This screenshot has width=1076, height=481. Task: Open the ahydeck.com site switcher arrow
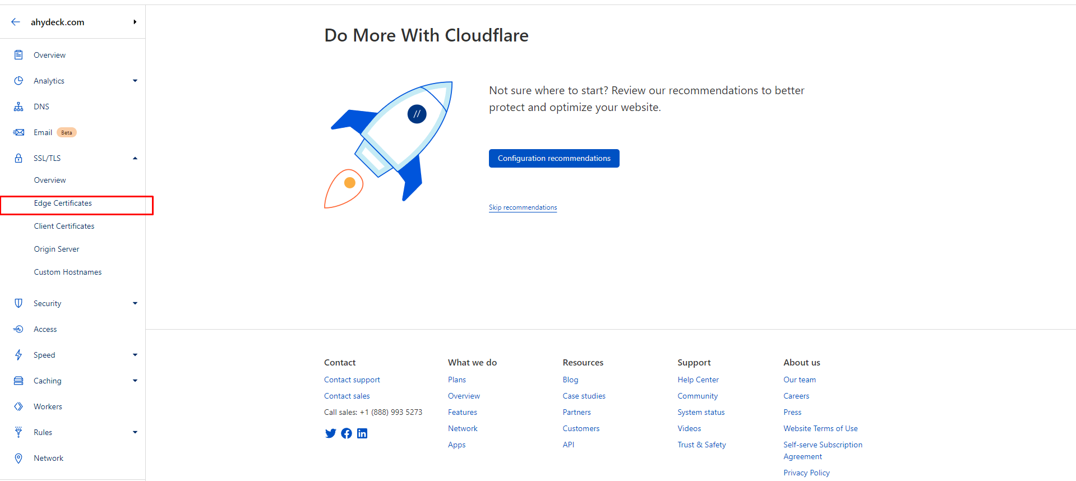point(135,22)
